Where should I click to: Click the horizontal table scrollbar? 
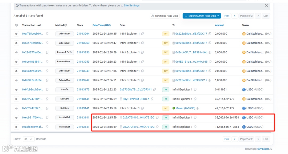click(141, 132)
